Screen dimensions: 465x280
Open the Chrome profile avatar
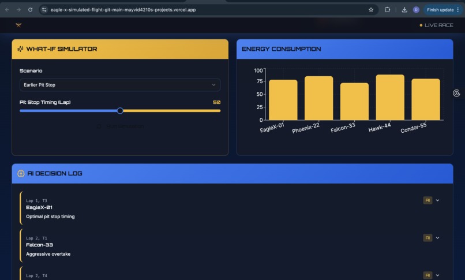[416, 10]
